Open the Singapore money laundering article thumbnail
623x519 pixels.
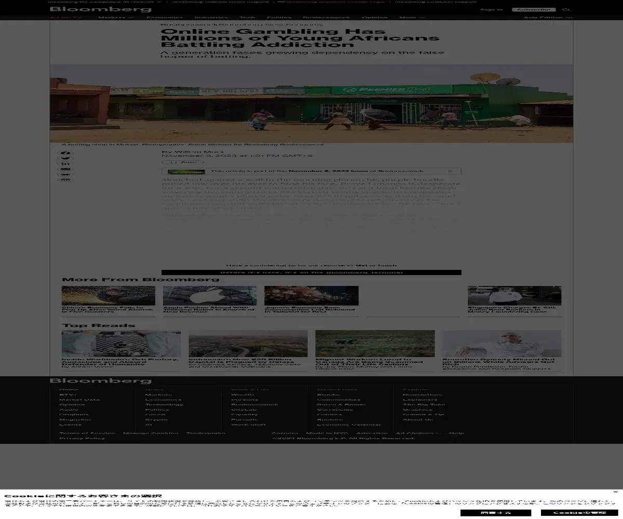coord(514,295)
